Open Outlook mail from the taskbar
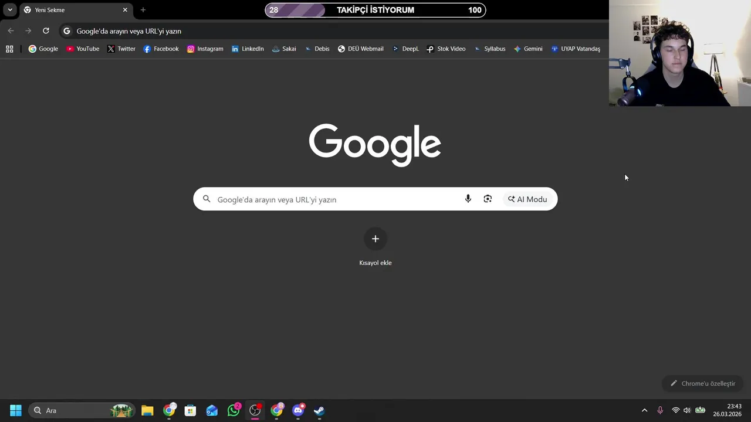This screenshot has height=422, width=751. (212, 410)
